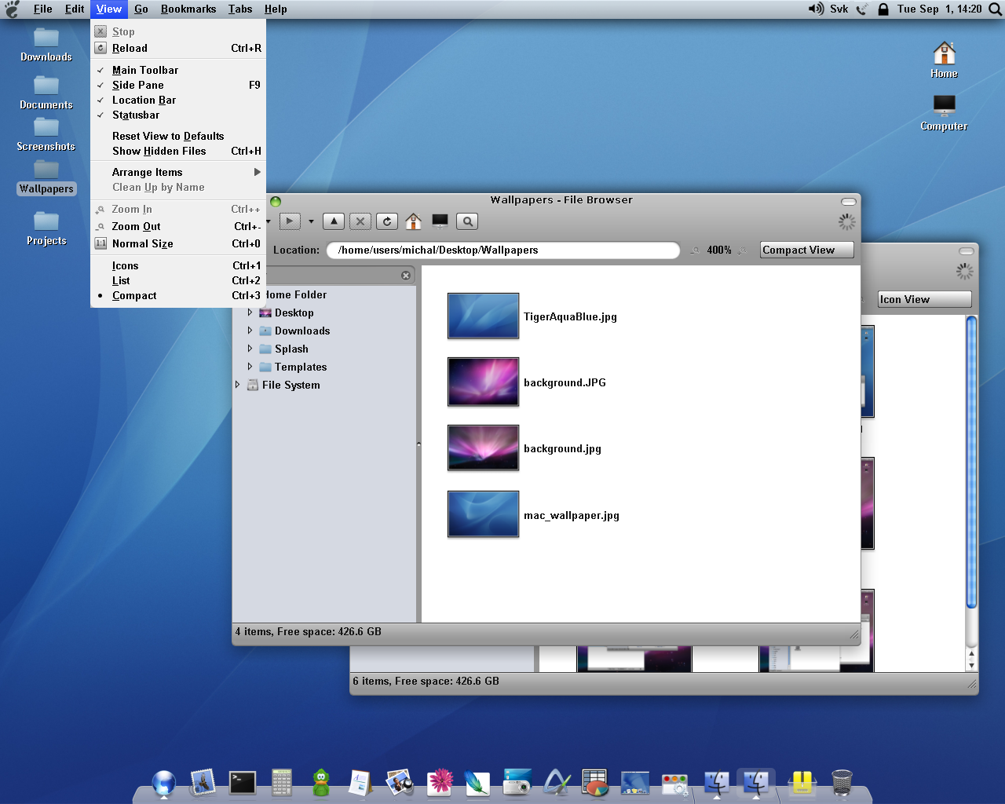Open Calculator from the dock

282,782
